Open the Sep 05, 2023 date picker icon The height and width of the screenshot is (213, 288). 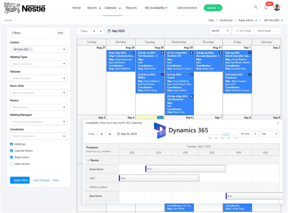pyautogui.click(x=119, y=134)
